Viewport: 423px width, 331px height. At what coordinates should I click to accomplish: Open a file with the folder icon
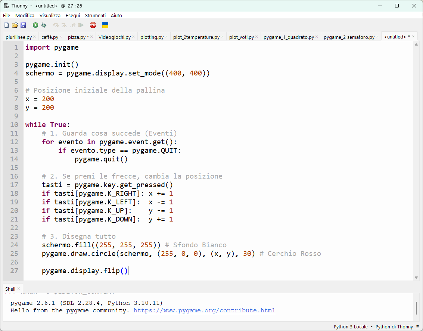pos(15,25)
